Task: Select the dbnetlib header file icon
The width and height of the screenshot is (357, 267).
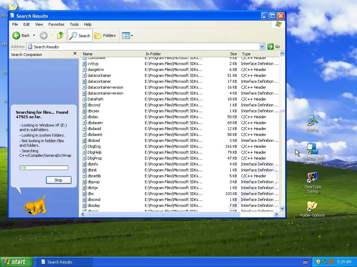Action: [84, 176]
